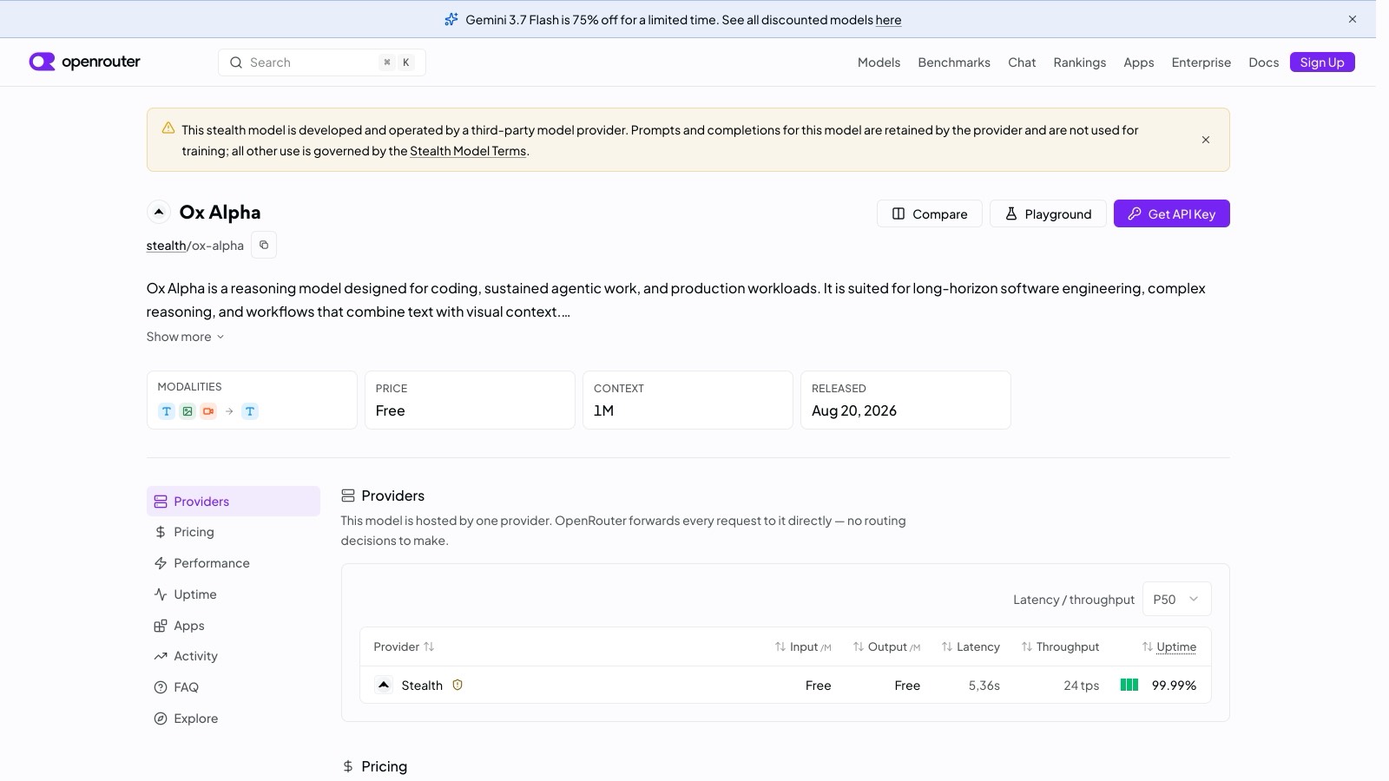The height and width of the screenshot is (781, 1389).
Task: Click the Sign Up button
Action: click(x=1321, y=62)
